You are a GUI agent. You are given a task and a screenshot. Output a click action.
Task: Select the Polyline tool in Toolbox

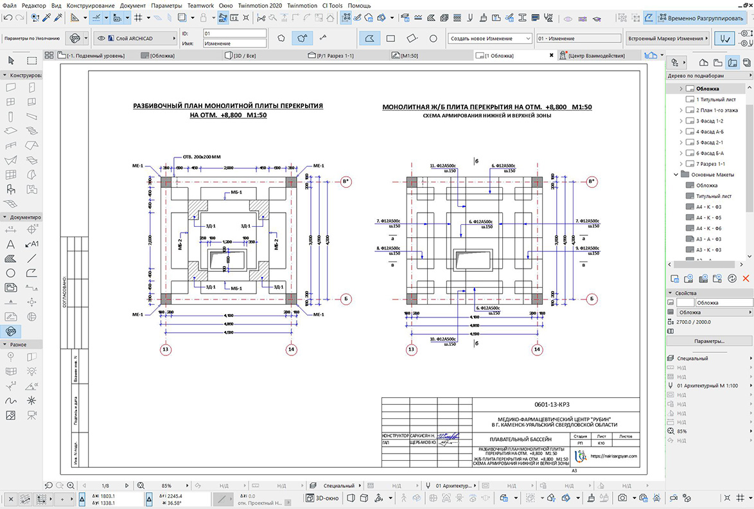tap(31, 272)
